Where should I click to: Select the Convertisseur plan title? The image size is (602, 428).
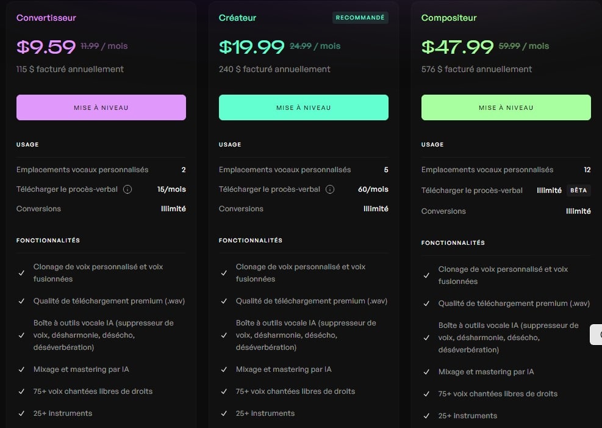tap(46, 18)
